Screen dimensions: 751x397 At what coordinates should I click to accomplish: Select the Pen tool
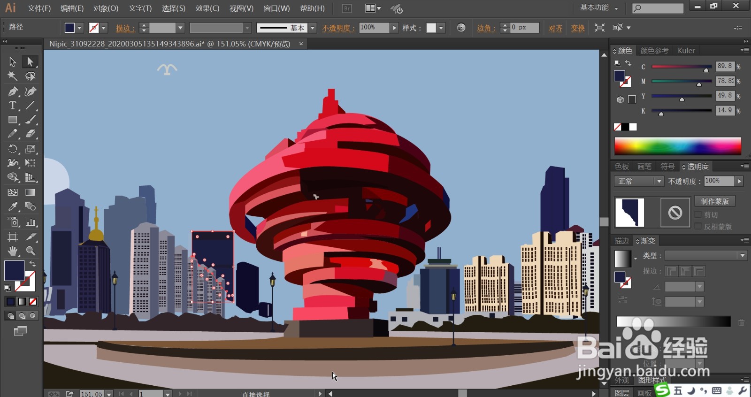13,91
